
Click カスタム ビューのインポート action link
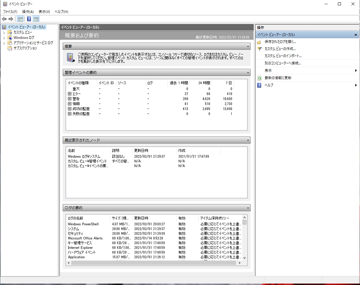click(x=283, y=56)
